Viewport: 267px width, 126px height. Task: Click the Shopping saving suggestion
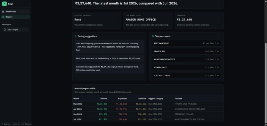click(x=109, y=47)
